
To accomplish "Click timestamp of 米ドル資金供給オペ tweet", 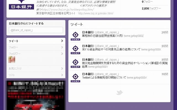I will tap(165, 46).
